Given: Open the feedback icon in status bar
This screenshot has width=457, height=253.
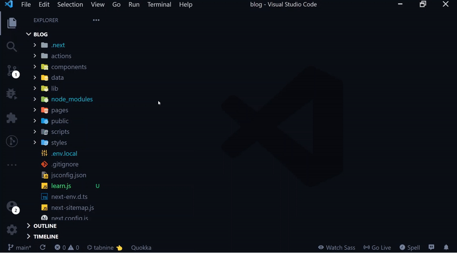Looking at the screenshot, I should click(x=431, y=247).
